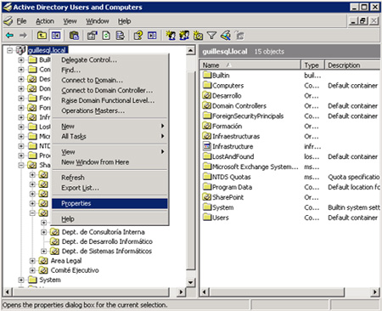Open the New submenu in context menu

(110, 126)
